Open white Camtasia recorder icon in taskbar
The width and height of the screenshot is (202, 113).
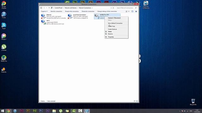[x=80, y=111]
